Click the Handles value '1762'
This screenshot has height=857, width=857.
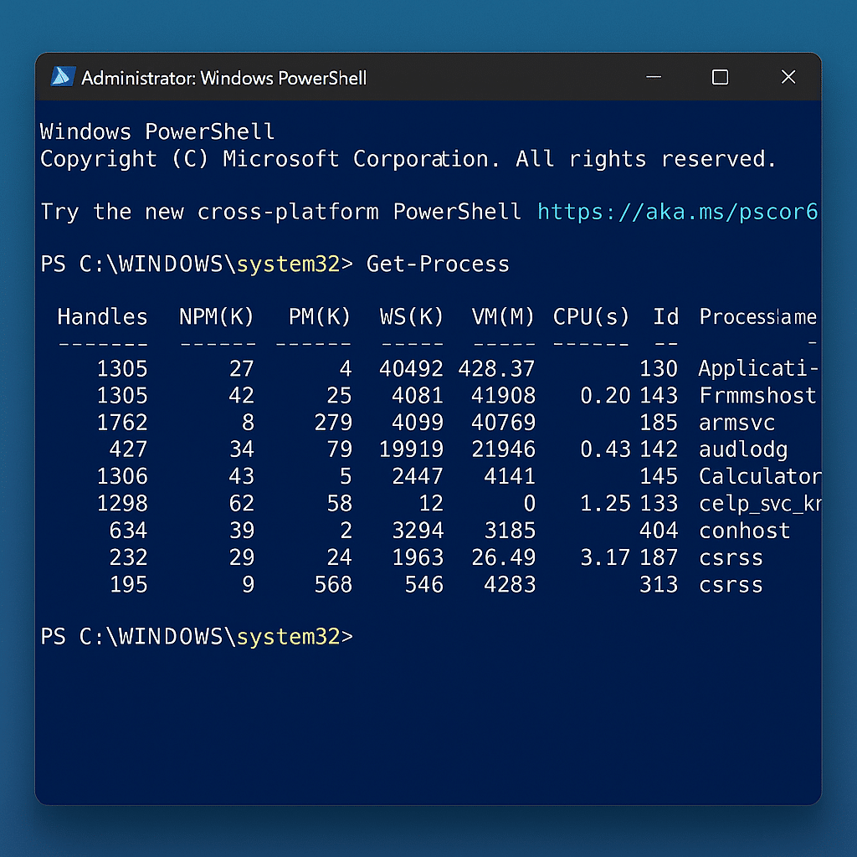[122, 423]
